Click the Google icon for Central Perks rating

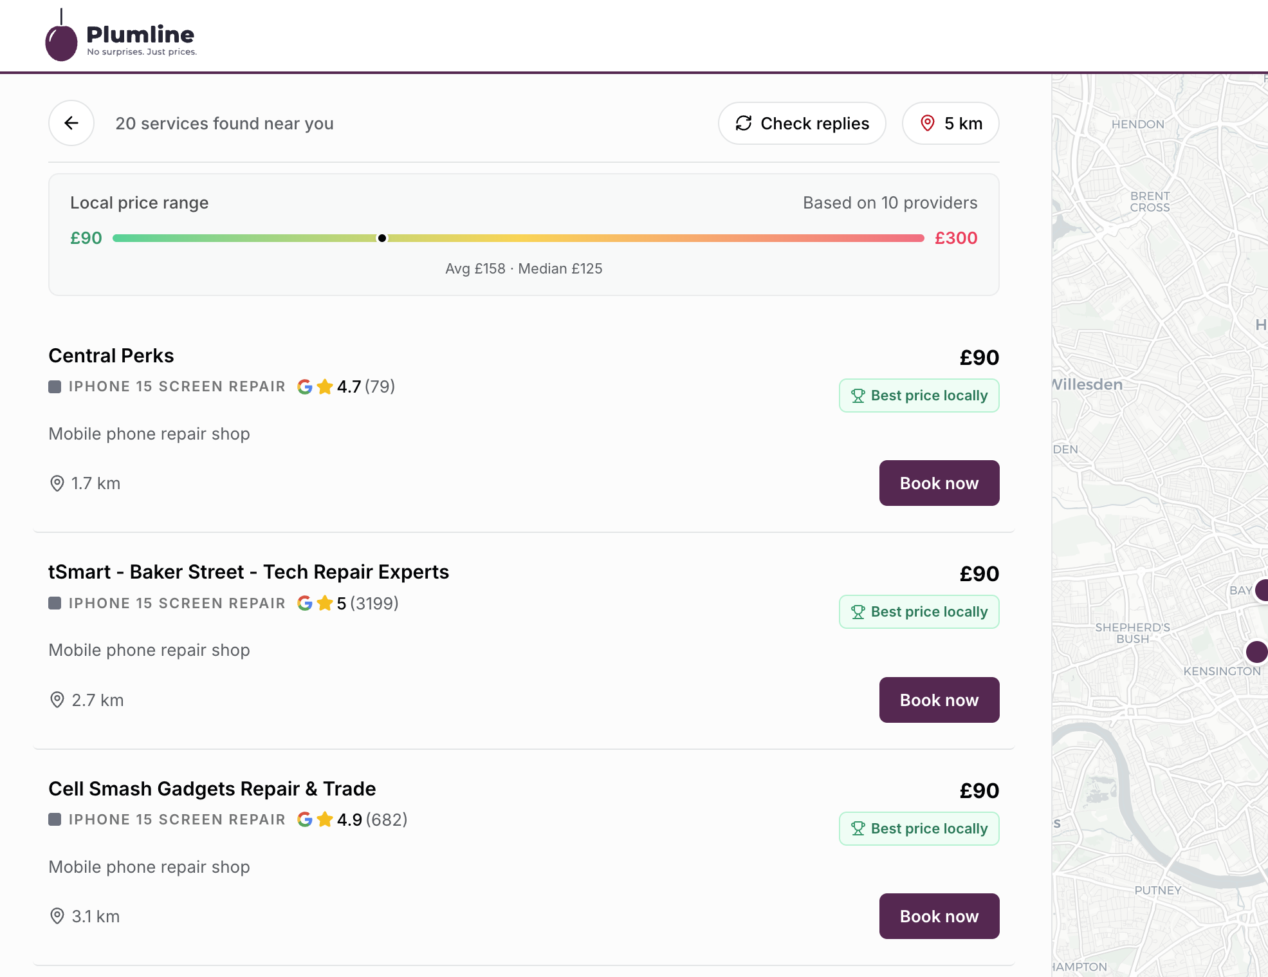tap(305, 386)
